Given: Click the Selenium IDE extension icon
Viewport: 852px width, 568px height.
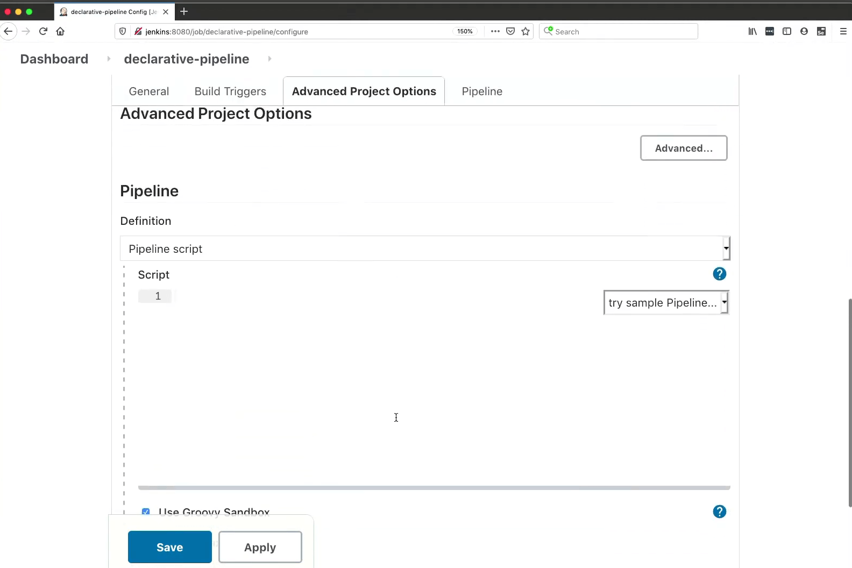Looking at the screenshot, I should (821, 31).
